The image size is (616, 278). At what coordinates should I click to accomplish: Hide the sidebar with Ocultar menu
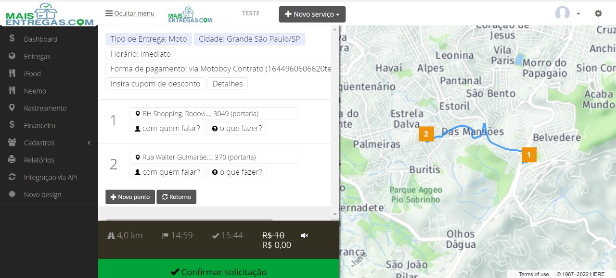[130, 13]
